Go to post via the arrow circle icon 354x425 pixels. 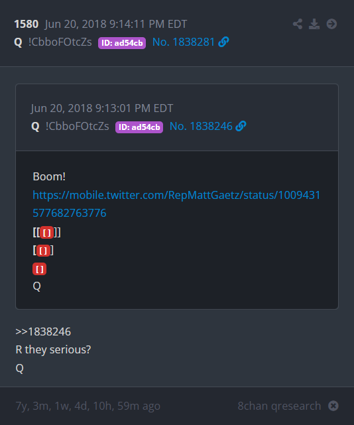(331, 24)
